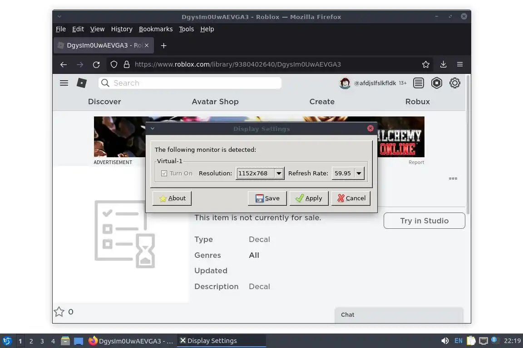Open the Chat panel header

[399, 315]
